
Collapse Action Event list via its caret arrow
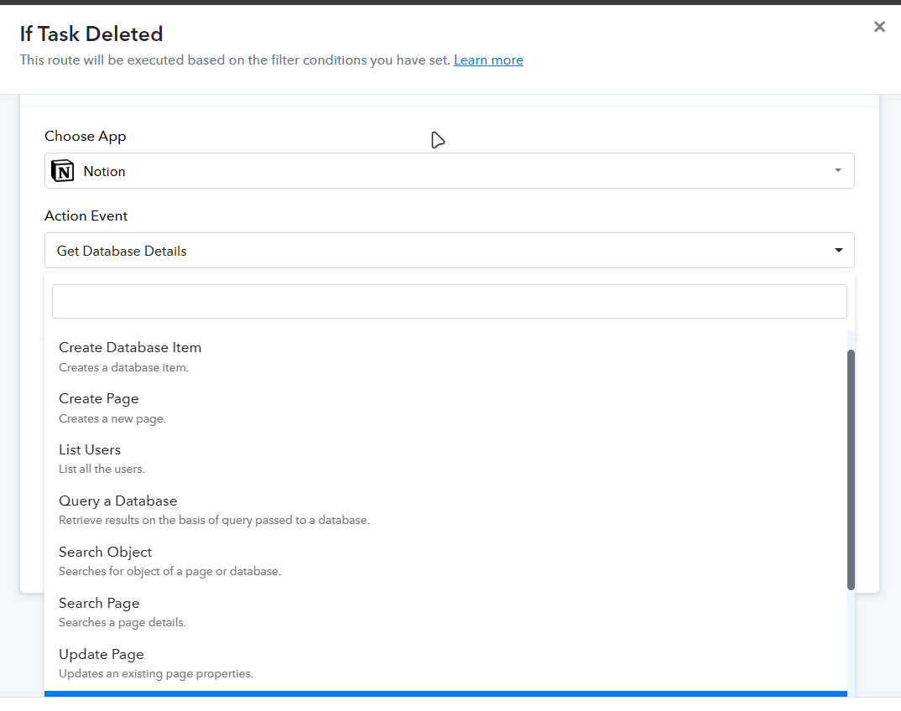838,251
